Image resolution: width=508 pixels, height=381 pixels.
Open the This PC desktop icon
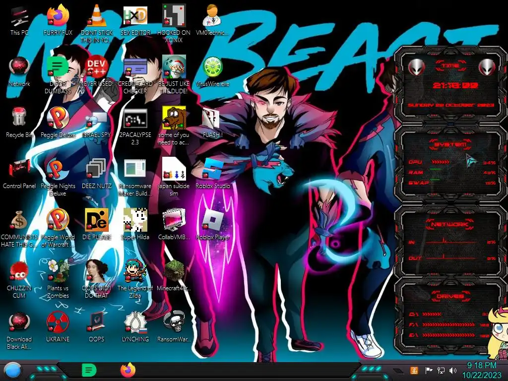point(19,16)
